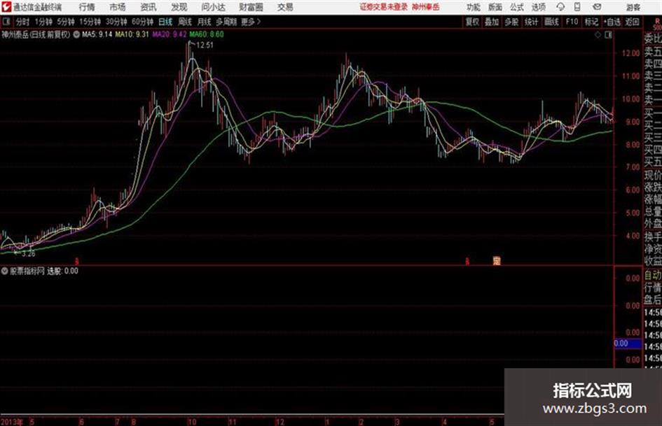
Task: Switch to 分时 intraday chart
Action: click(x=22, y=22)
